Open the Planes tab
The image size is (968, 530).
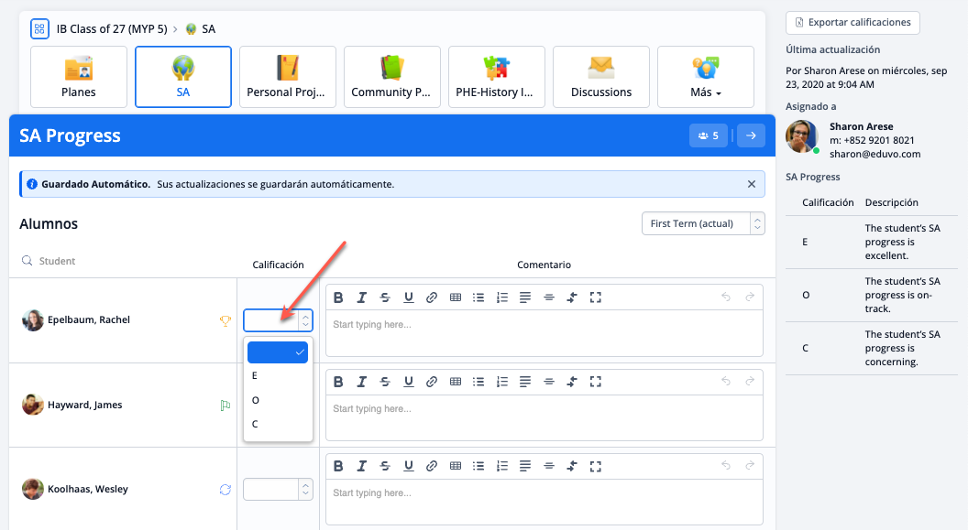tap(79, 77)
